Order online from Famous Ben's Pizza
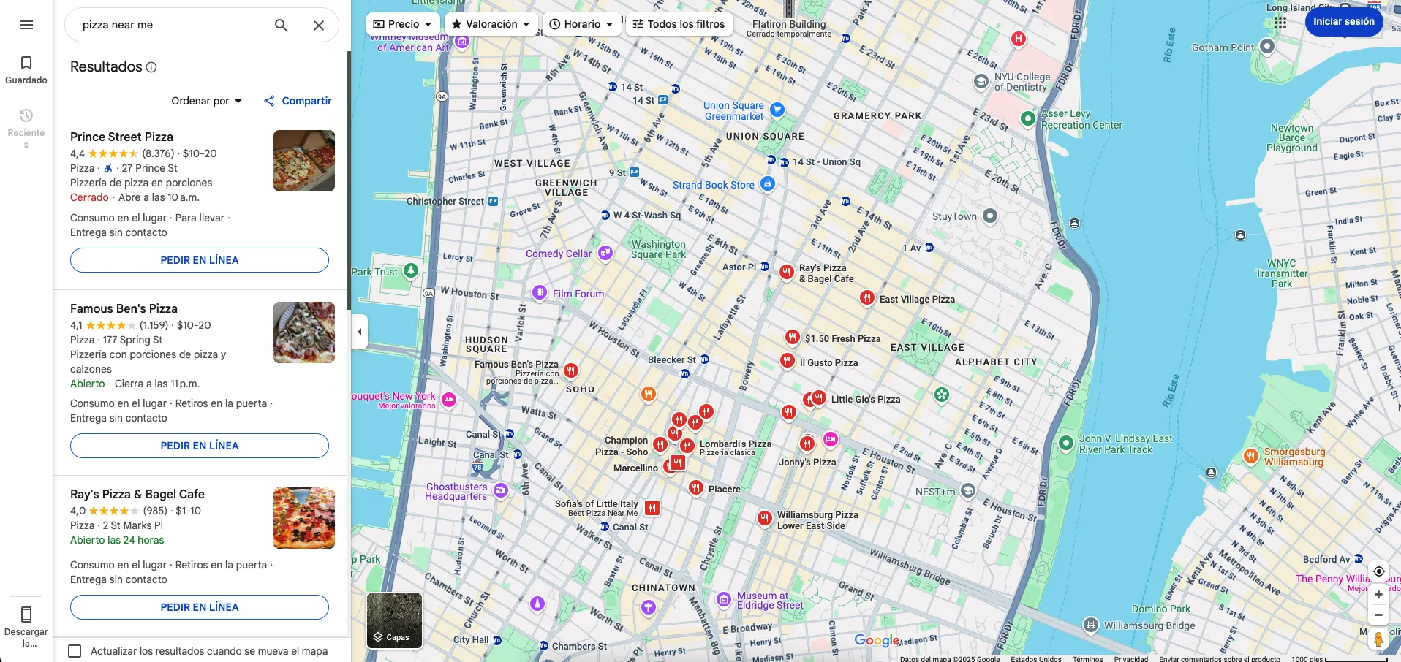1401x662 pixels. [x=200, y=446]
